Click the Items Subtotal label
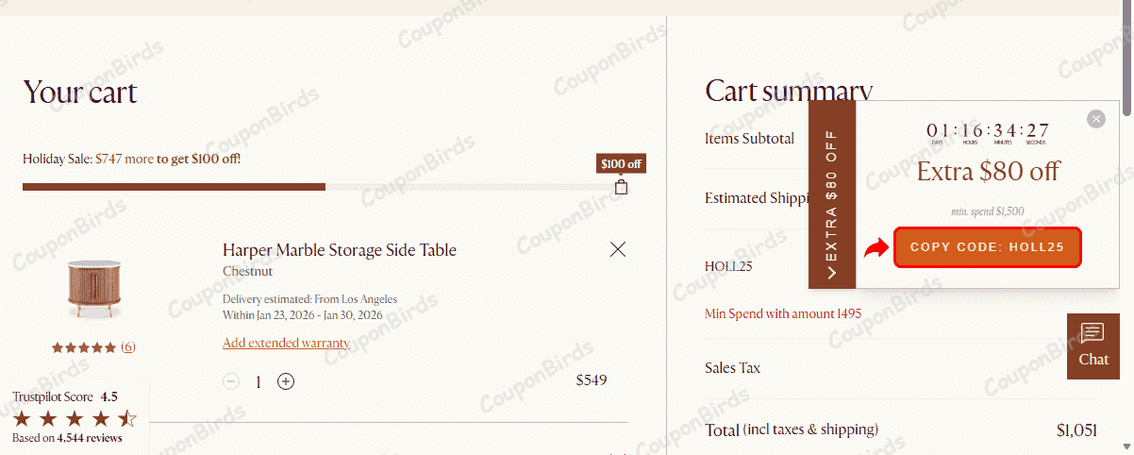1134x455 pixels. (749, 138)
